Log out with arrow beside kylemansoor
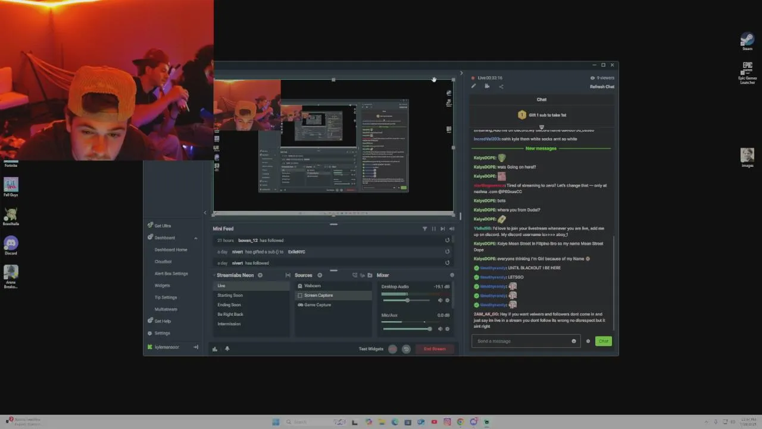Screen dimensions: 762x429 196,347
